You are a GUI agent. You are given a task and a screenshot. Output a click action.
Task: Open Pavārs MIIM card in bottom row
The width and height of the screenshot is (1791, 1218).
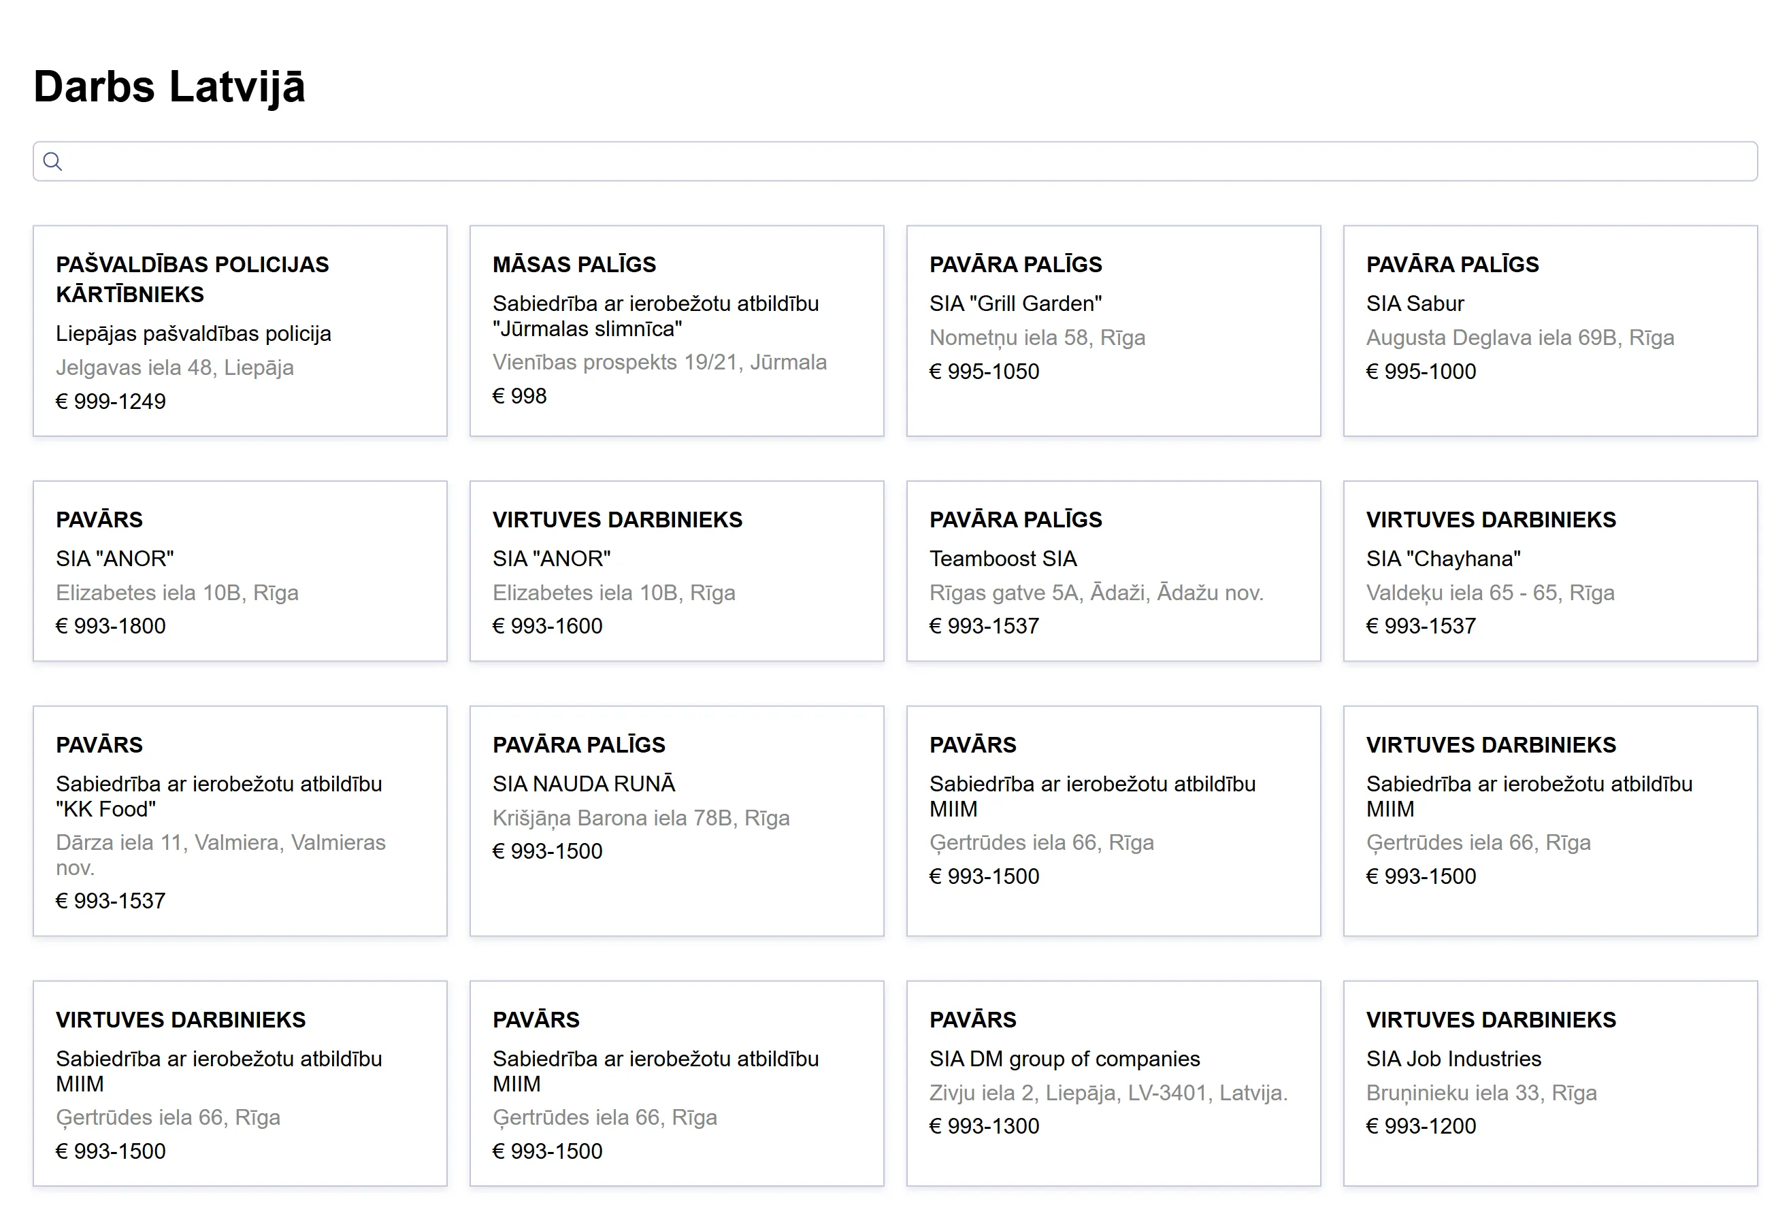coord(676,1083)
